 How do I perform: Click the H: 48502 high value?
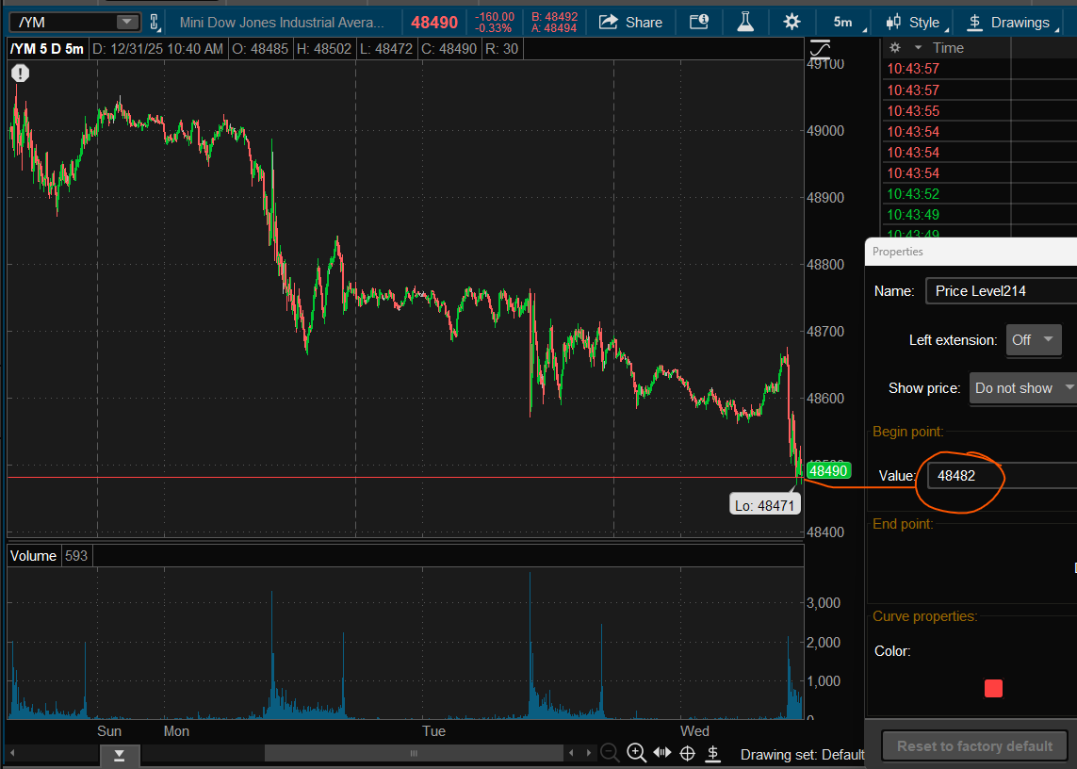click(x=324, y=49)
